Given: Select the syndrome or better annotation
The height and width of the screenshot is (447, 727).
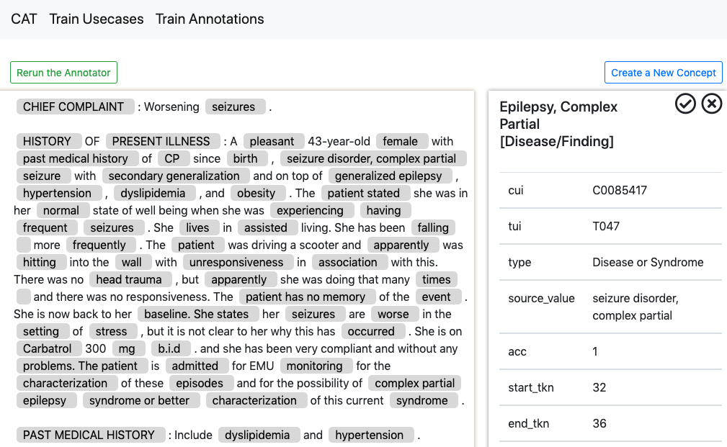Looking at the screenshot, I should [141, 401].
